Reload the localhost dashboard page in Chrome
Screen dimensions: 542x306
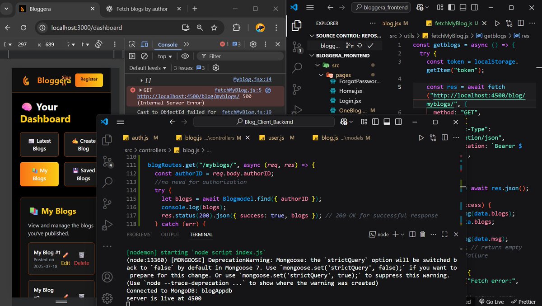coord(23,28)
